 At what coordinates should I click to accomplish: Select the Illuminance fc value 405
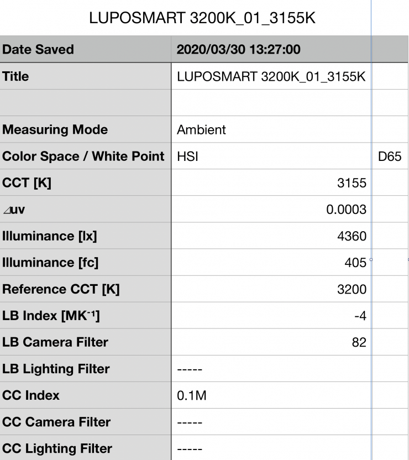[355, 263]
